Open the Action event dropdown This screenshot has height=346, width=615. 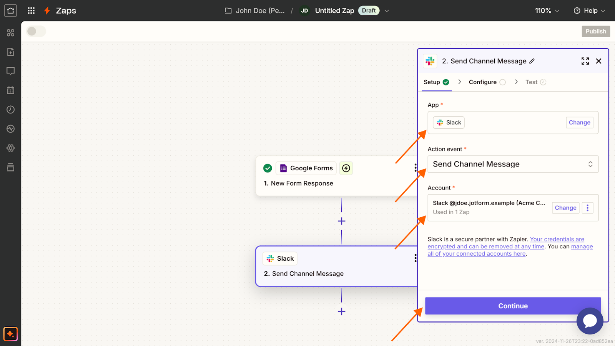point(513,164)
